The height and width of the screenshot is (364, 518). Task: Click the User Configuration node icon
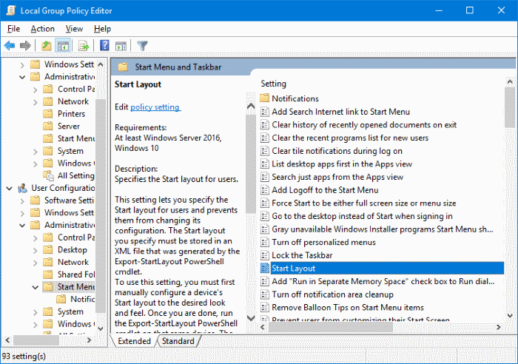[22, 188]
